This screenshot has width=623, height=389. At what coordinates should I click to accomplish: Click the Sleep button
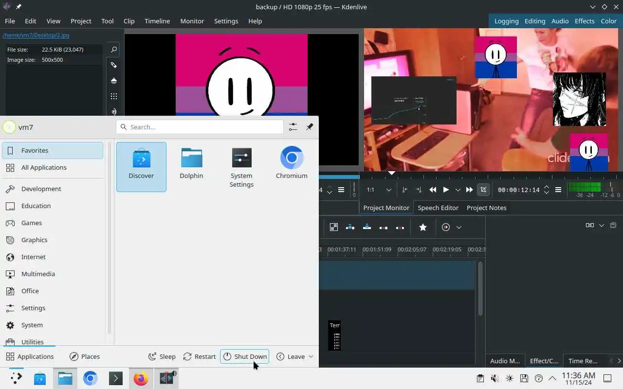162,356
